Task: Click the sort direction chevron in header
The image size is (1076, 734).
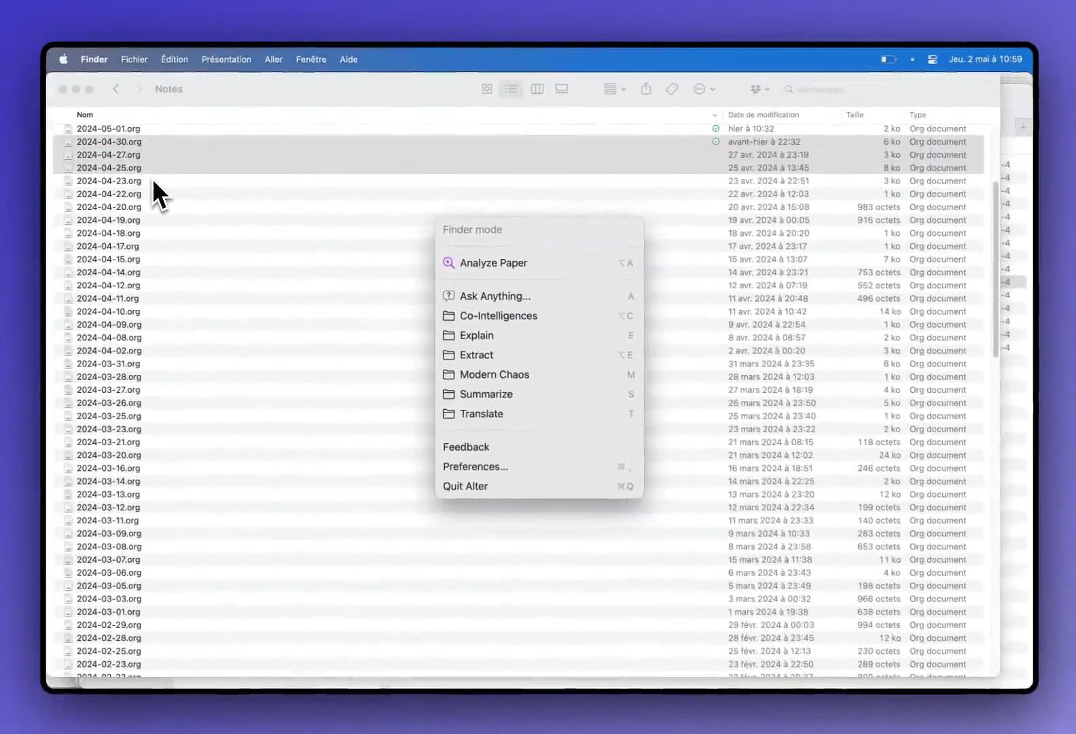Action: pyautogui.click(x=715, y=115)
